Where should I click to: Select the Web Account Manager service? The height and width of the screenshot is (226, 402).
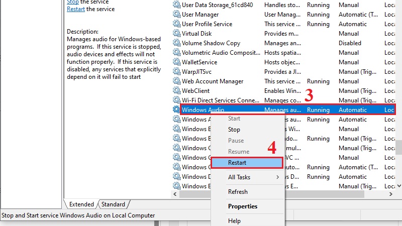[213, 81]
